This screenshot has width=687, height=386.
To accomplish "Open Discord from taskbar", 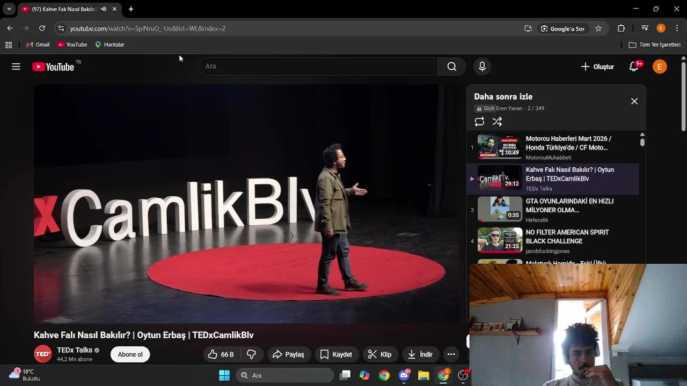I will [x=404, y=375].
